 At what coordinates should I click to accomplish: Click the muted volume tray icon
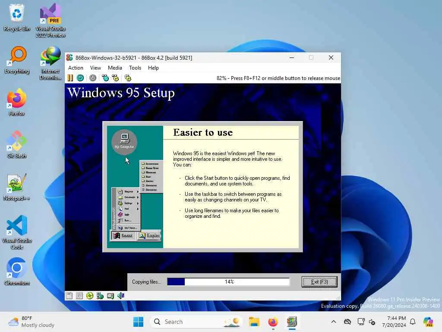[372, 322]
